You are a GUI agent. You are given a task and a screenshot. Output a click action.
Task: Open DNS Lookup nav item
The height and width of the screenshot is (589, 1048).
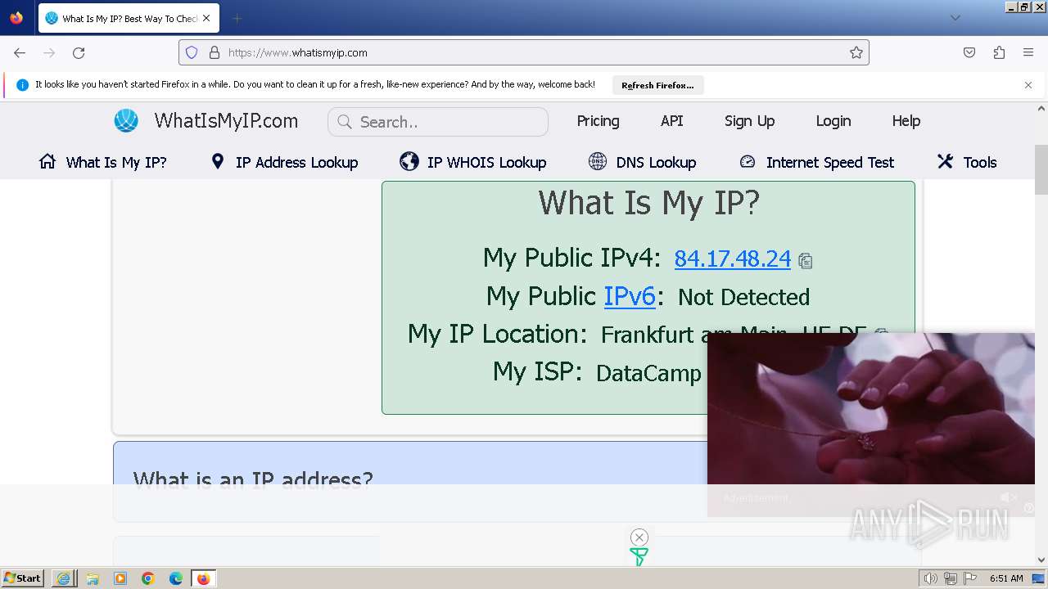pyautogui.click(x=642, y=162)
